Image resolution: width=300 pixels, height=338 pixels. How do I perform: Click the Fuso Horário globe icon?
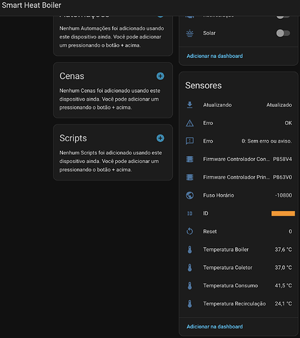tap(190, 195)
